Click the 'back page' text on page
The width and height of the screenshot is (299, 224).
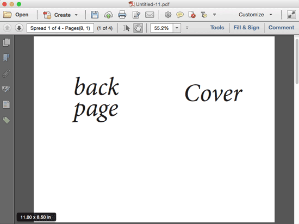click(96, 99)
